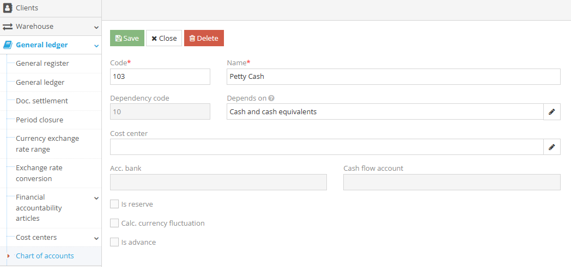The width and height of the screenshot is (571, 267).
Task: Open the General register menu item
Action: tap(42, 64)
